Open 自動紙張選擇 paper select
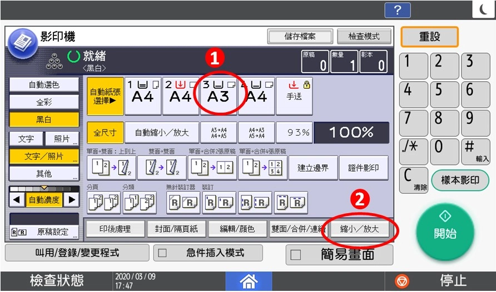Image resolution: width=496 pixels, height=292 pixels. (105, 96)
